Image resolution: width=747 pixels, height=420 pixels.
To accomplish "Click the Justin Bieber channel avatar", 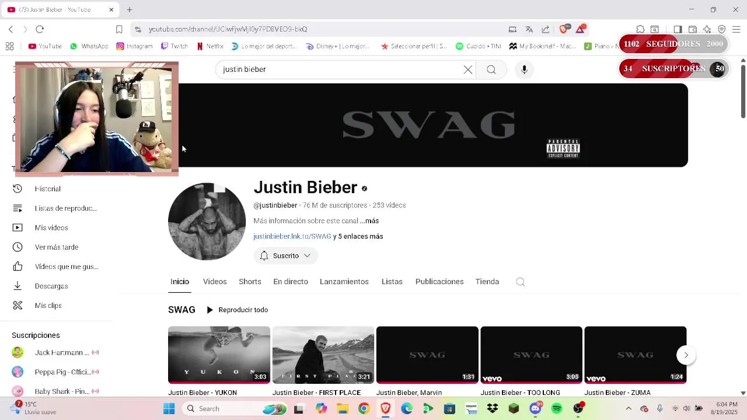I will point(207,222).
